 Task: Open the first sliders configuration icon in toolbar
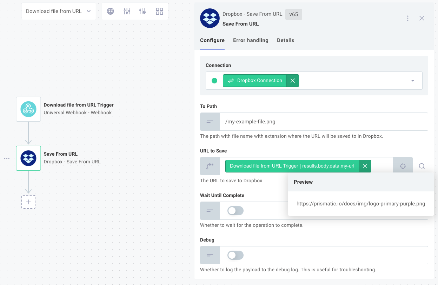coord(127,11)
